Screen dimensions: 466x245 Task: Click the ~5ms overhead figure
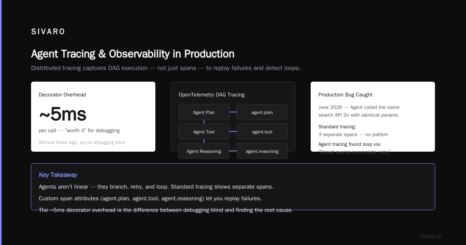pos(63,114)
